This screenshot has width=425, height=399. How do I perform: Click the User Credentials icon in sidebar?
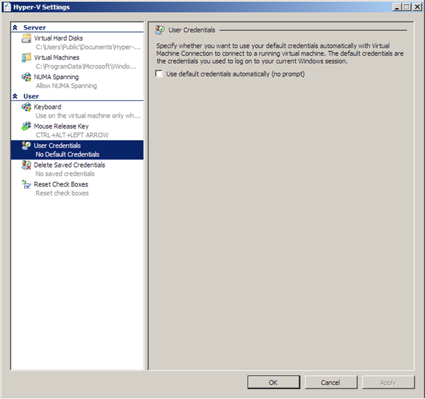[27, 146]
